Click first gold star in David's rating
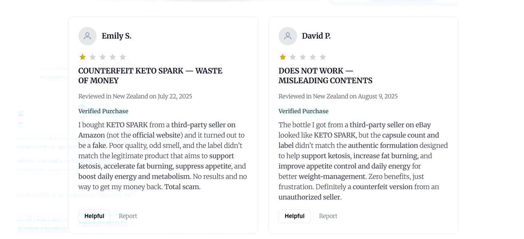This screenshot has width=524, height=239. (283, 57)
